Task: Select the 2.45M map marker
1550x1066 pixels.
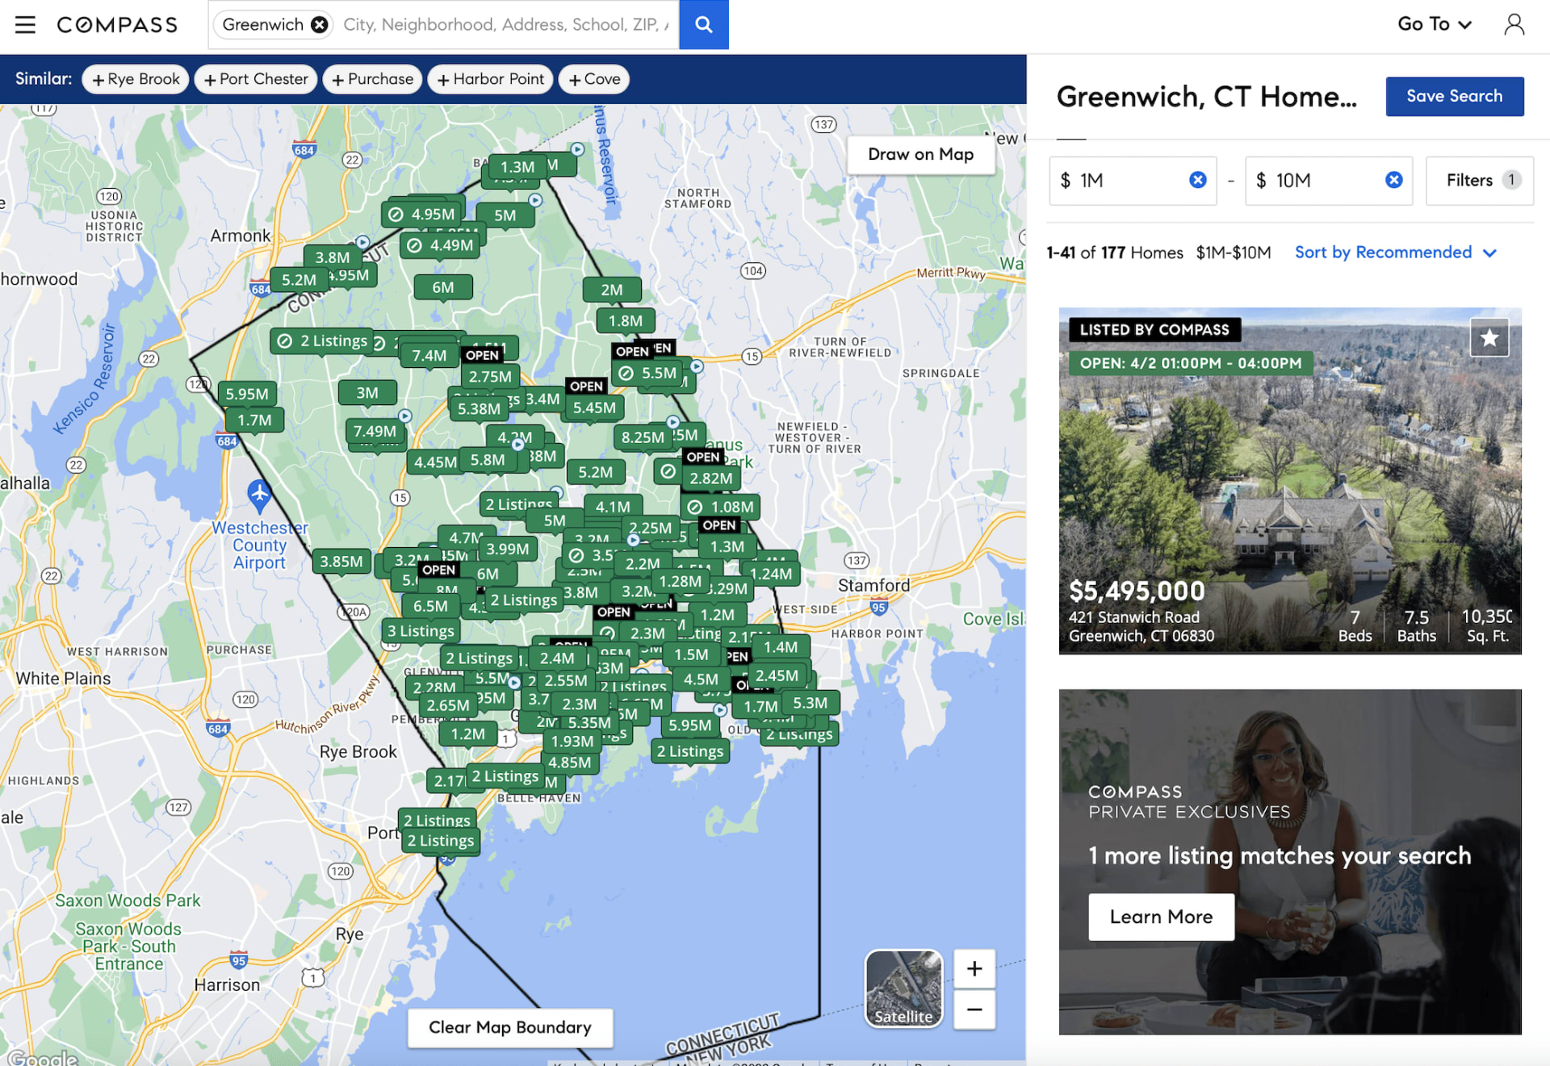Action: click(777, 676)
